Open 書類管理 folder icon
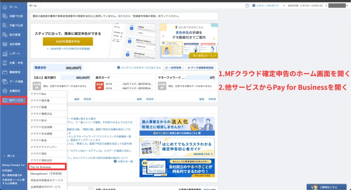 click(5, 72)
